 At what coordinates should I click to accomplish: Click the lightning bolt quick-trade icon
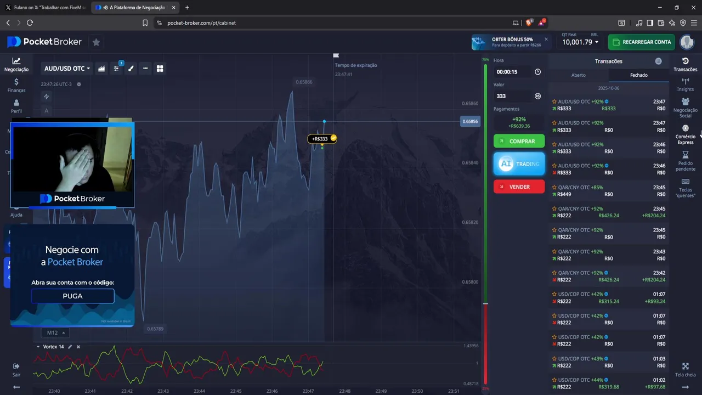[x=47, y=97]
